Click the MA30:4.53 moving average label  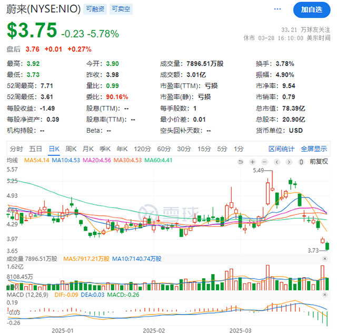127,161
